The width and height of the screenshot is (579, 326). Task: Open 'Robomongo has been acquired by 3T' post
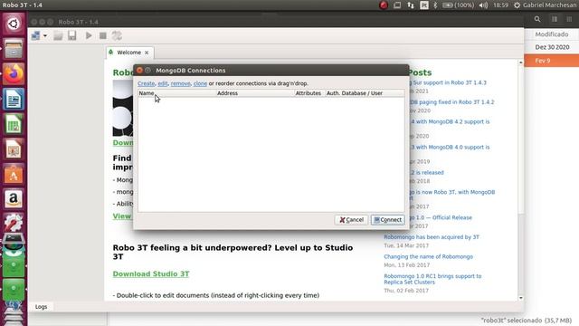point(432,237)
